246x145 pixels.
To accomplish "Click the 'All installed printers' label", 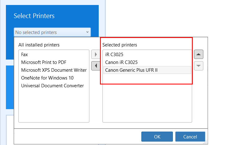I will [x=39, y=45].
